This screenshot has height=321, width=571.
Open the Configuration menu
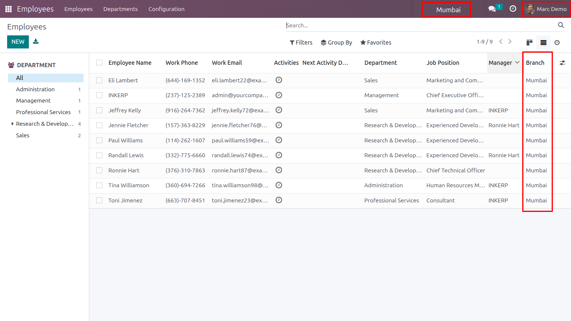pyautogui.click(x=167, y=9)
